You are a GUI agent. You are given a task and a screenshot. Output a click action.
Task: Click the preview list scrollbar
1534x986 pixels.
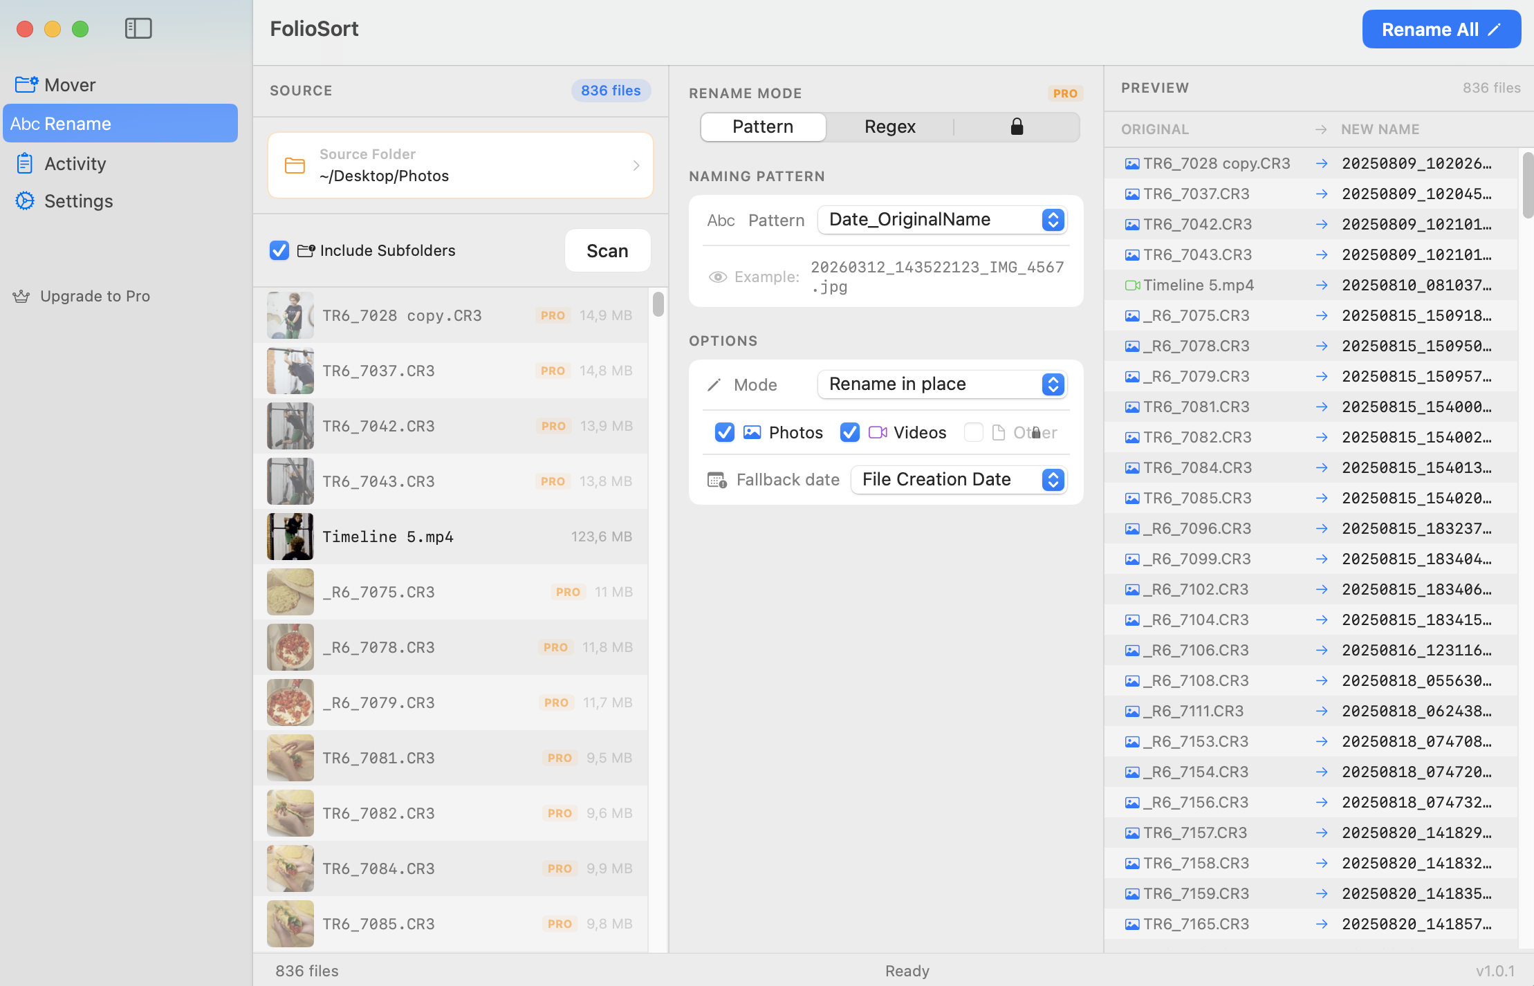point(1528,185)
